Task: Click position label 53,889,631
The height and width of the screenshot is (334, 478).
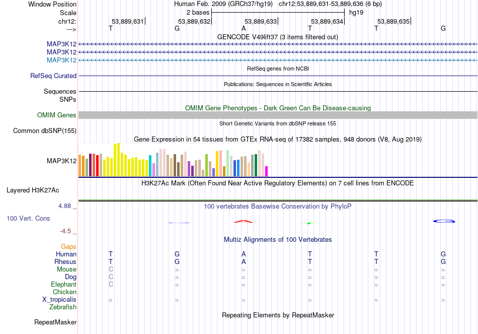Action: [x=127, y=21]
